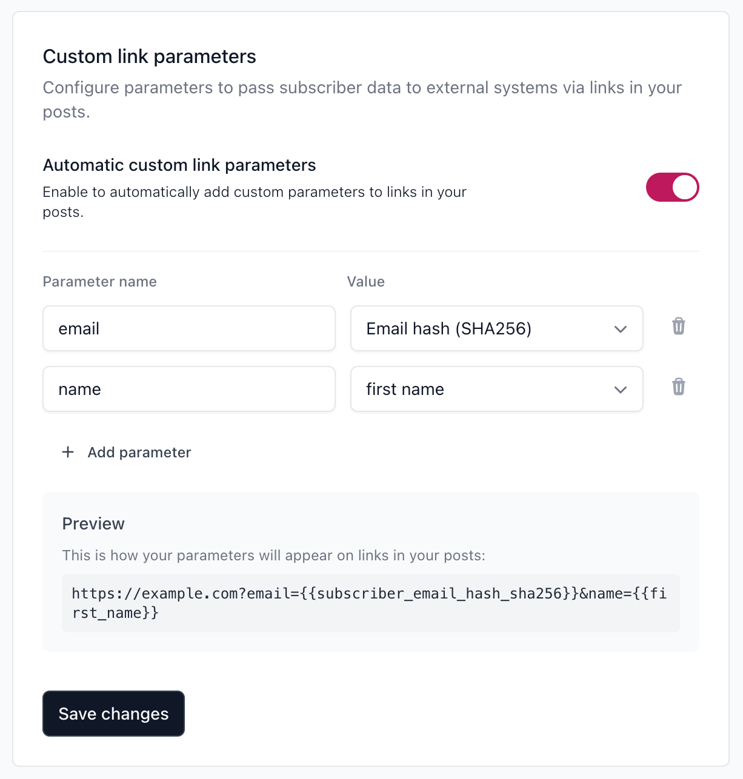This screenshot has width=743, height=779.
Task: Focus the name parameter name field
Action: tap(189, 389)
